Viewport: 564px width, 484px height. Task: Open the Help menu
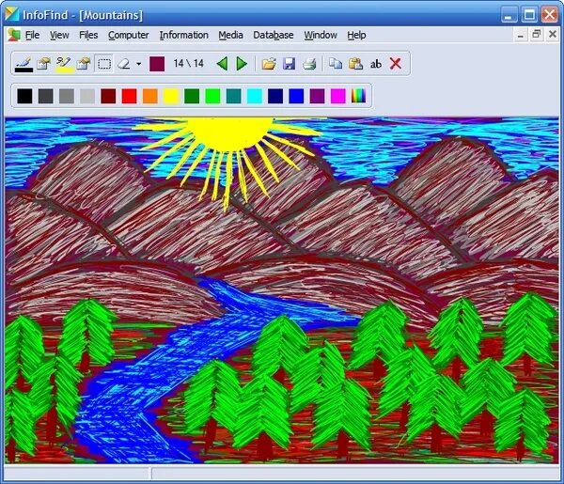(356, 35)
